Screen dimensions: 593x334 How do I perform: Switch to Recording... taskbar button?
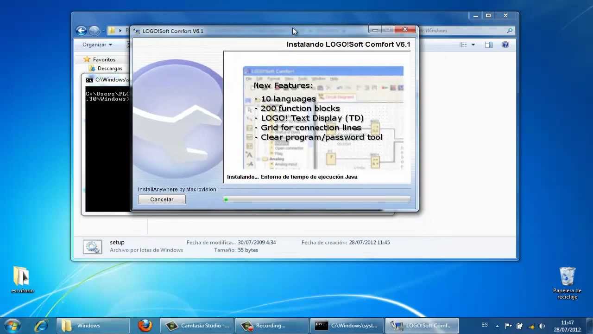pos(272,326)
